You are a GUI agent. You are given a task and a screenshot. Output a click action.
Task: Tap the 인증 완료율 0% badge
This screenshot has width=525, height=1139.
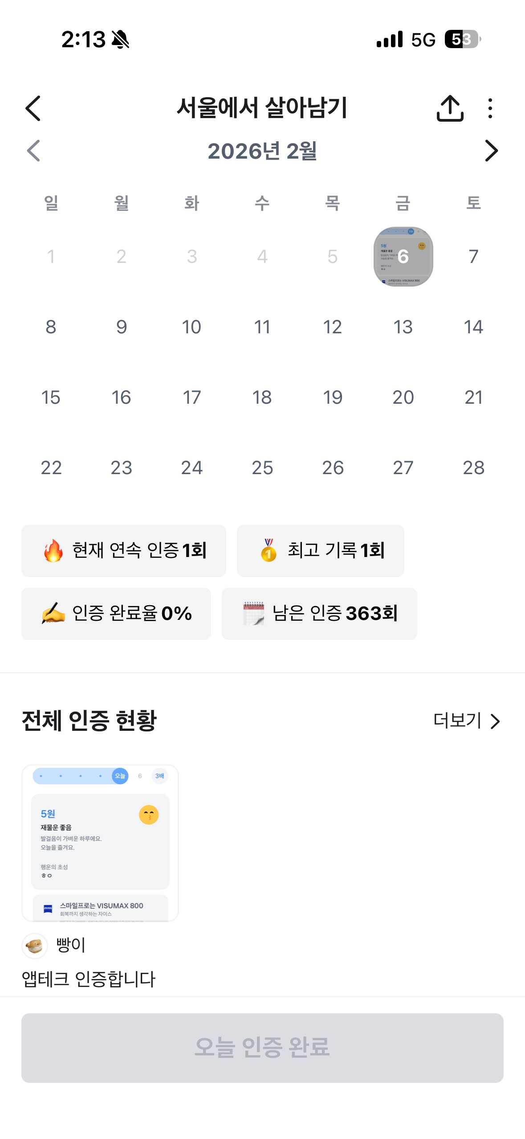click(116, 614)
